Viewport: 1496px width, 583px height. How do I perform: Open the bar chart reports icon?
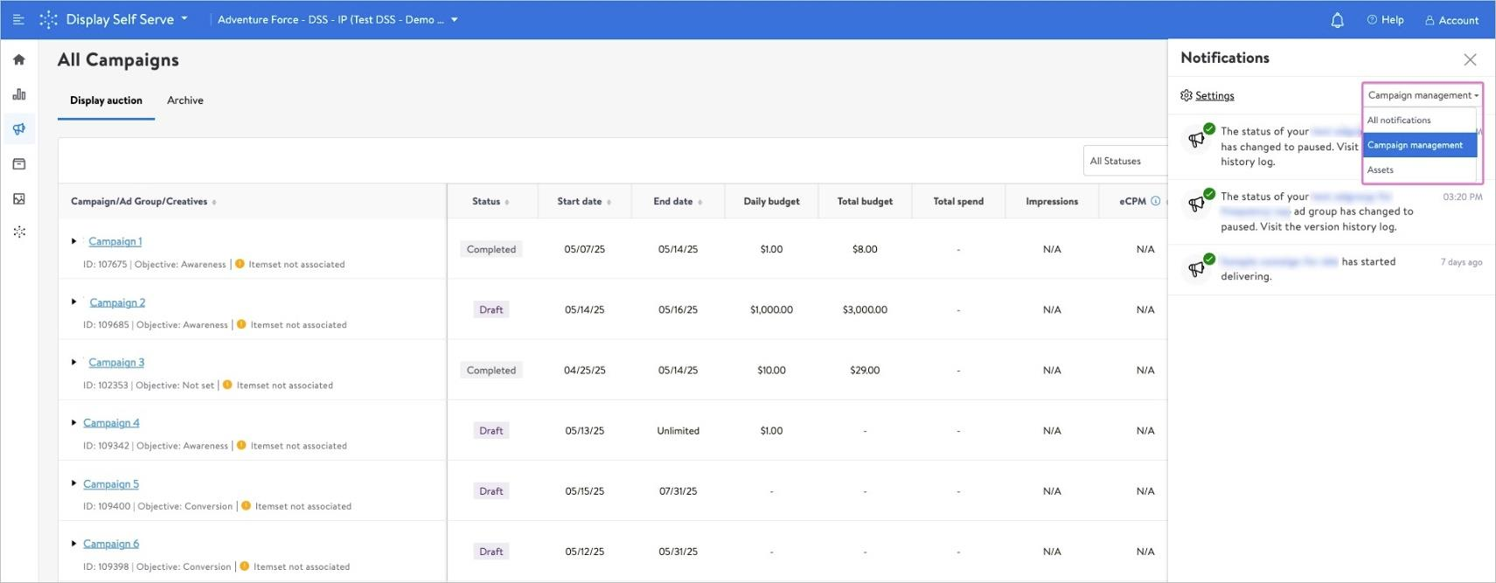coord(19,94)
